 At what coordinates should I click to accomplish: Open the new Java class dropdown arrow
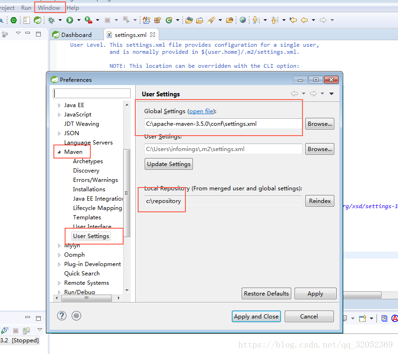point(177,20)
